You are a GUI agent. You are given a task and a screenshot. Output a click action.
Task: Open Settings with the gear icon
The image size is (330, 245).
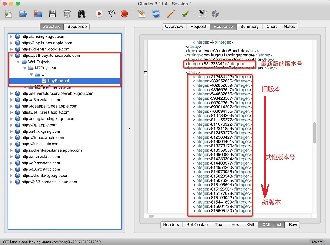215,14
